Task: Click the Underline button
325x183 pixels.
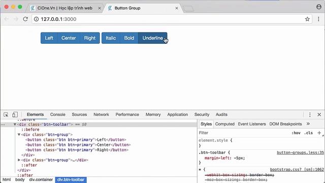Action: [152, 38]
